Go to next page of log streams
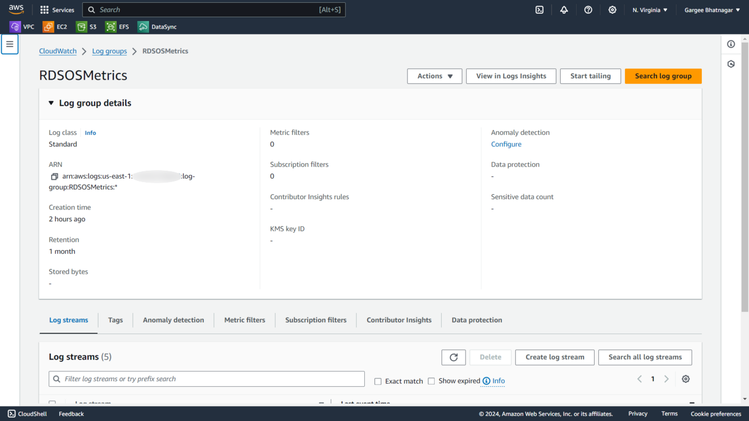 [666, 379]
